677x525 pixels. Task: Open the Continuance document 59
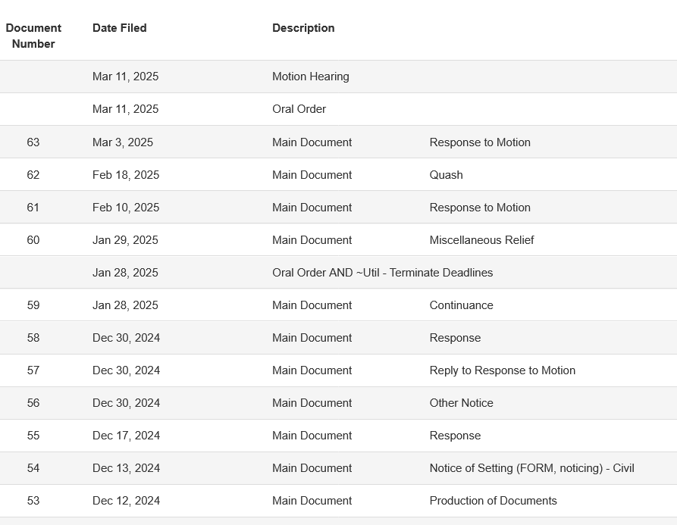point(461,305)
